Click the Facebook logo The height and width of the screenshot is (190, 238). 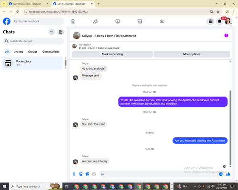(x=7, y=21)
